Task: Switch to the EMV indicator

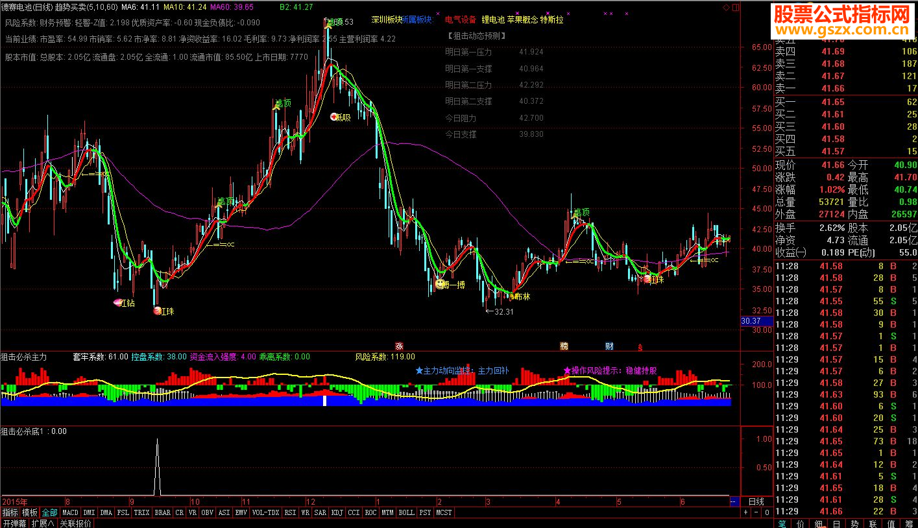Action: [x=241, y=512]
